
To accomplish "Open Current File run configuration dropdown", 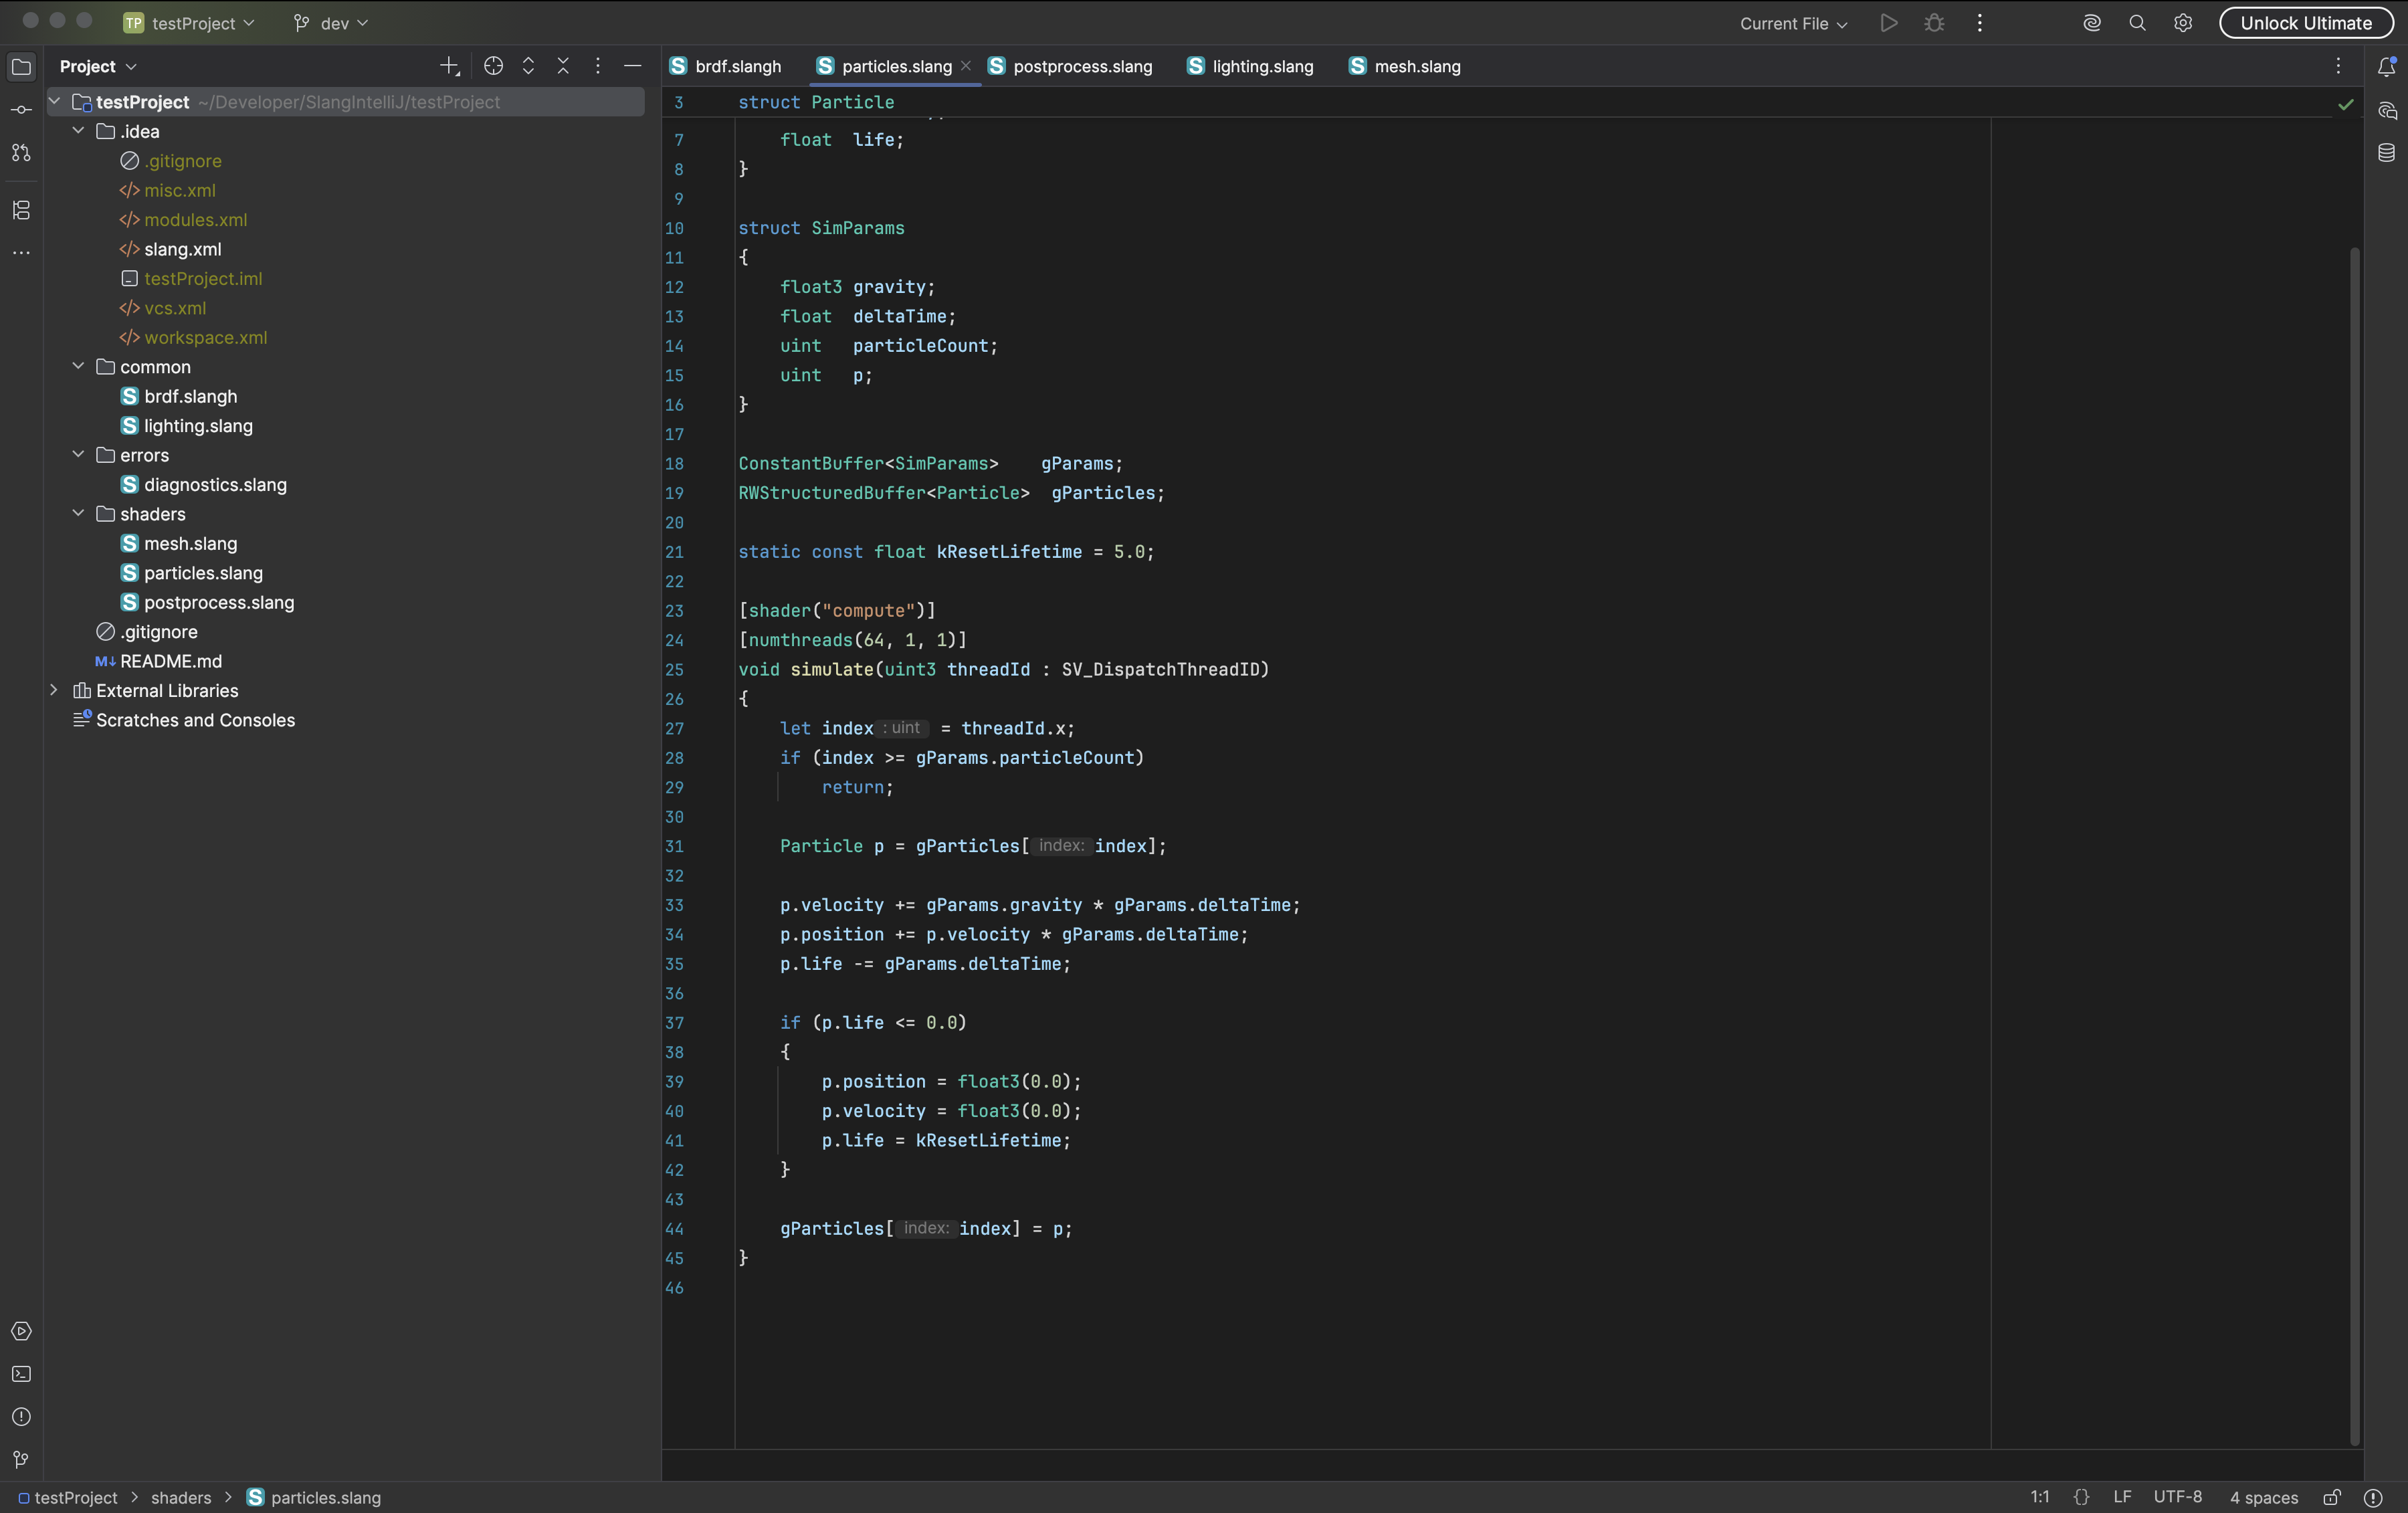I will point(1793,23).
